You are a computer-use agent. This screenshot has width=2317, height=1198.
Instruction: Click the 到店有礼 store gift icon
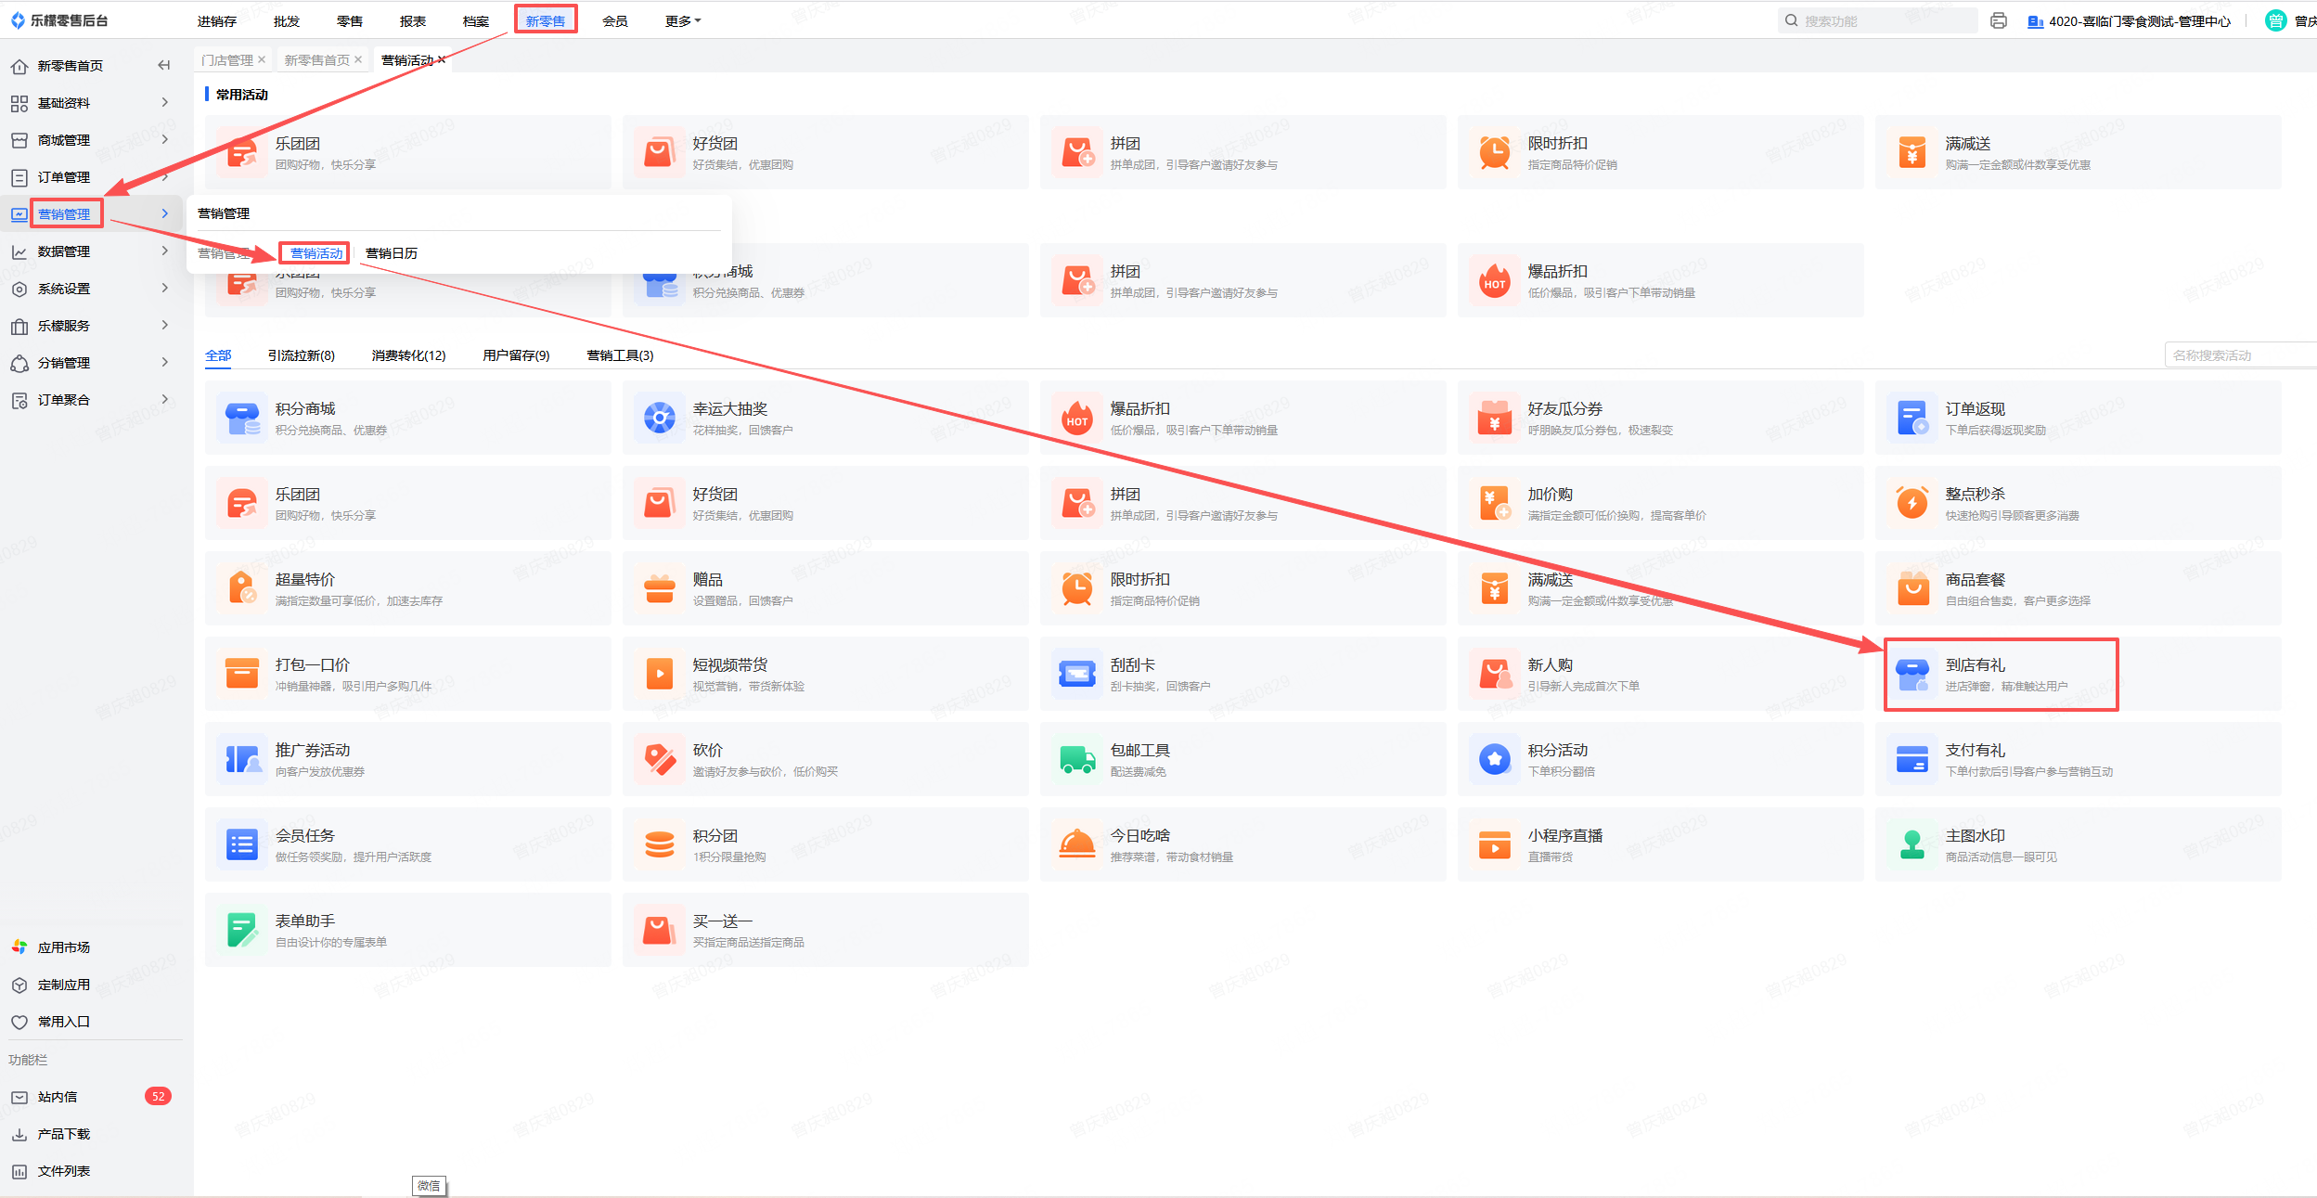(x=1912, y=675)
